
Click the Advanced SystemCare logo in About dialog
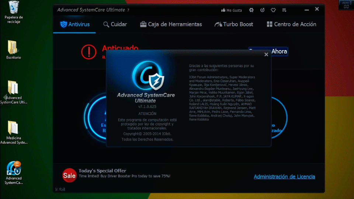(148, 76)
